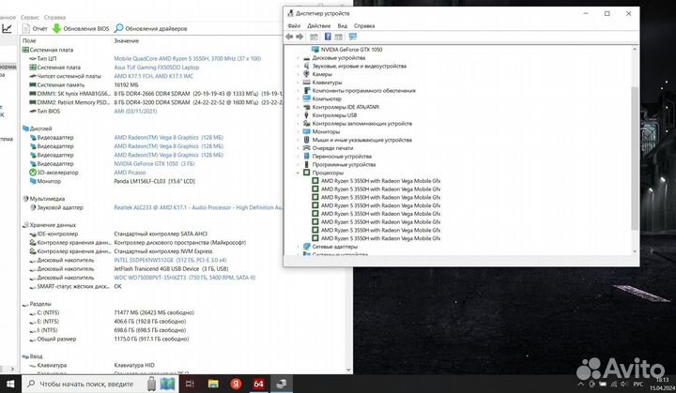Click the Panda LM156LF-CL03 monitor value
Image resolution: width=676 pixels, height=393 pixels.
coord(154,181)
